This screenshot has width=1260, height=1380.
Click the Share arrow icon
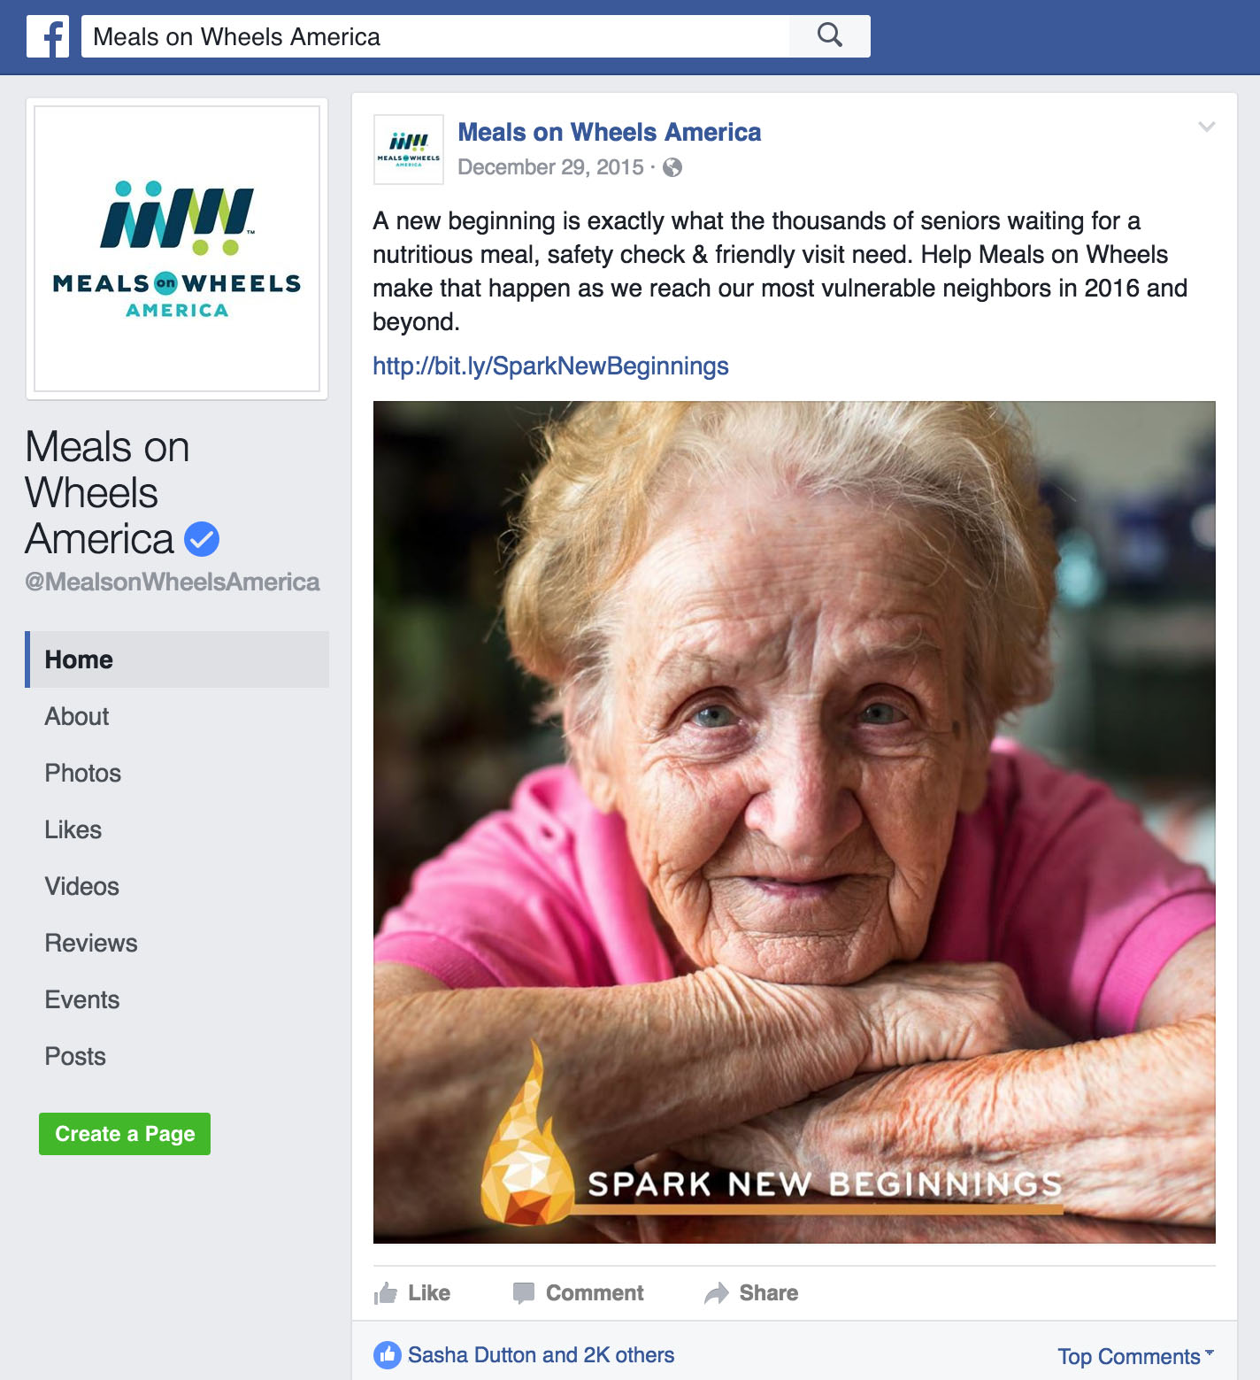pyautogui.click(x=717, y=1293)
